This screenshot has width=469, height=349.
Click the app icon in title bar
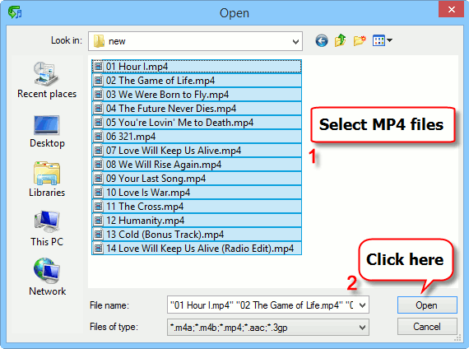tap(15, 12)
